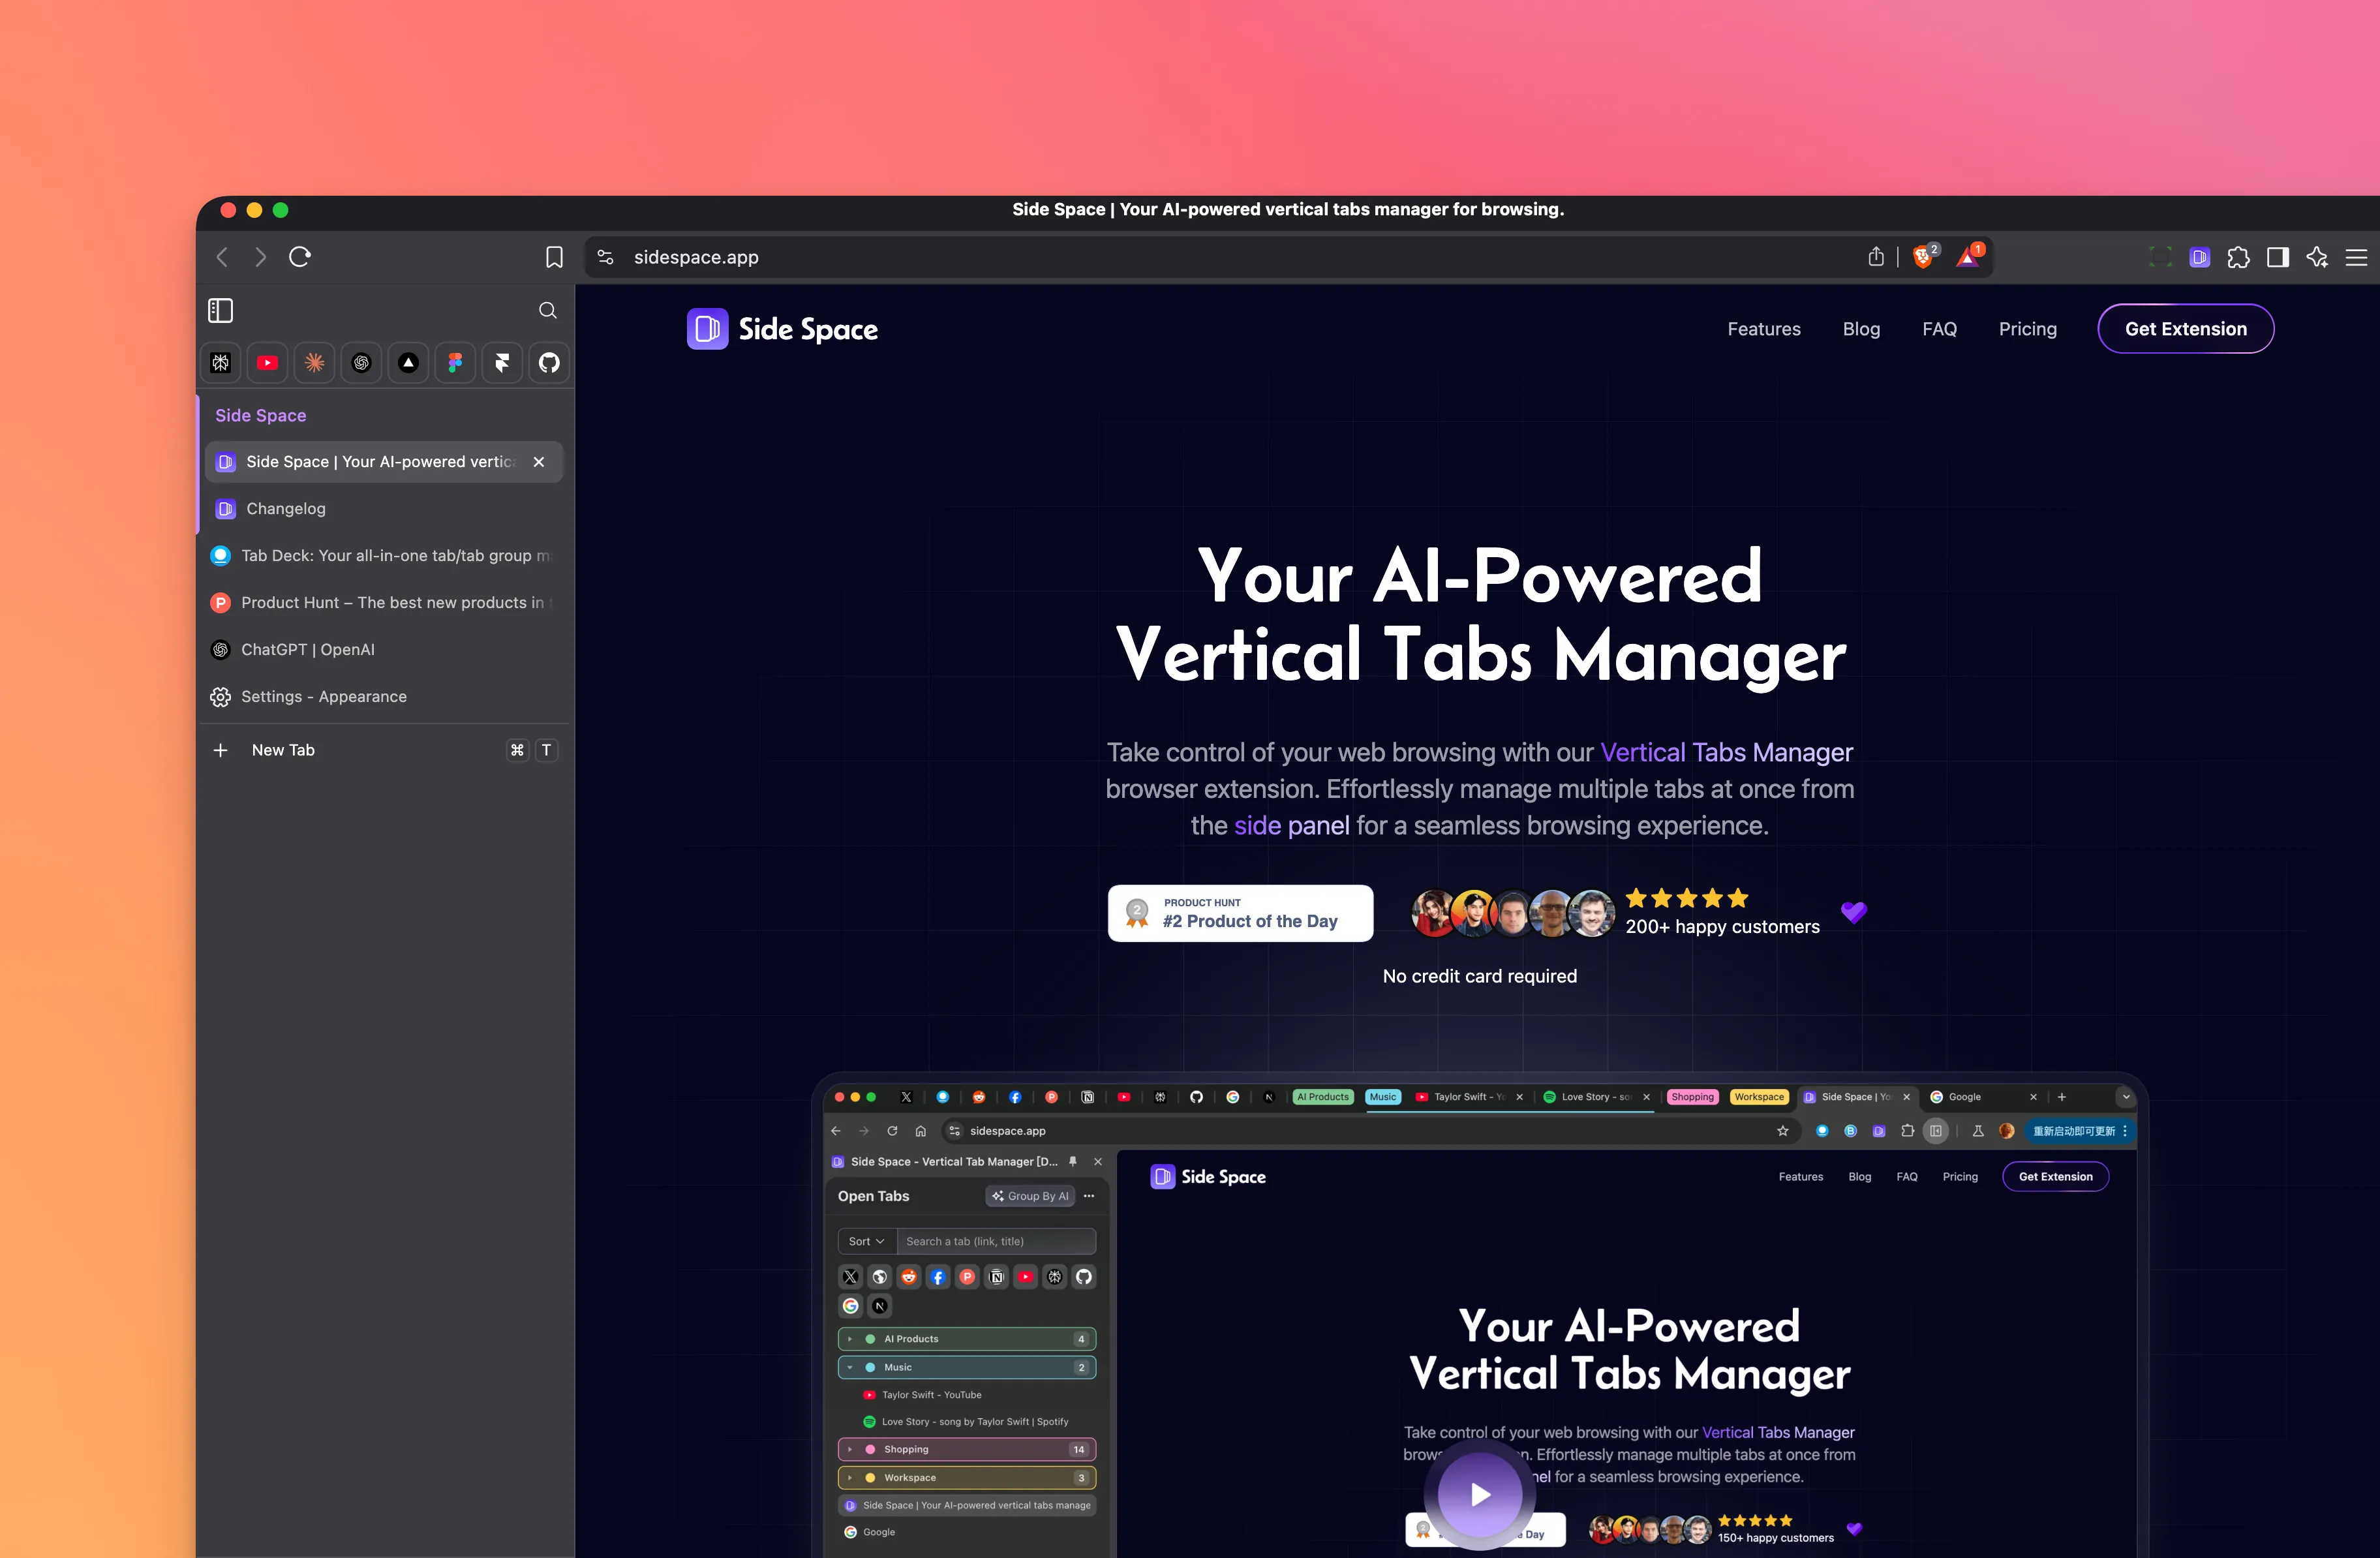Viewport: 2380px width, 1558px height.
Task: Open the Extensions puzzle-piece menu
Action: 2238,257
